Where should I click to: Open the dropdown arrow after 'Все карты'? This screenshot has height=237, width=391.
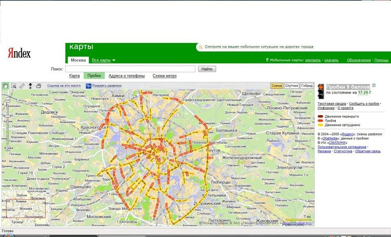[114, 61]
